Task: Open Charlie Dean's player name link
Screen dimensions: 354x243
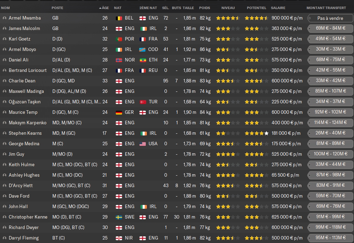Action: [x=22, y=81]
